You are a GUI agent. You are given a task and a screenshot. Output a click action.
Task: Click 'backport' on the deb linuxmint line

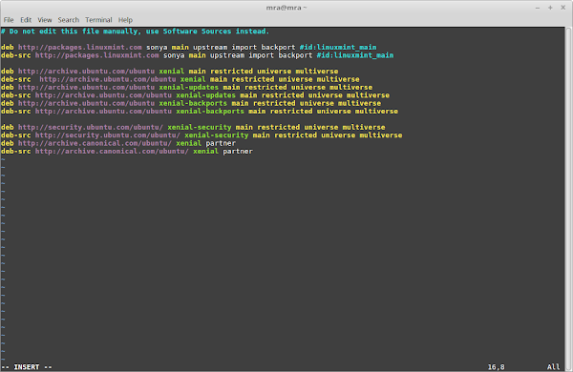[278, 48]
